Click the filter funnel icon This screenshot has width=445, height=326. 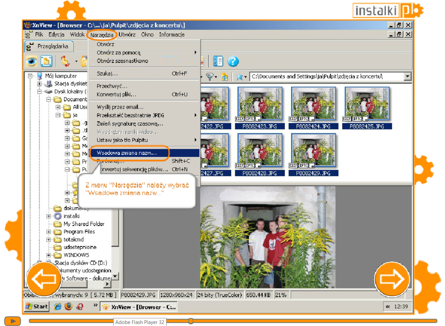tap(210, 77)
